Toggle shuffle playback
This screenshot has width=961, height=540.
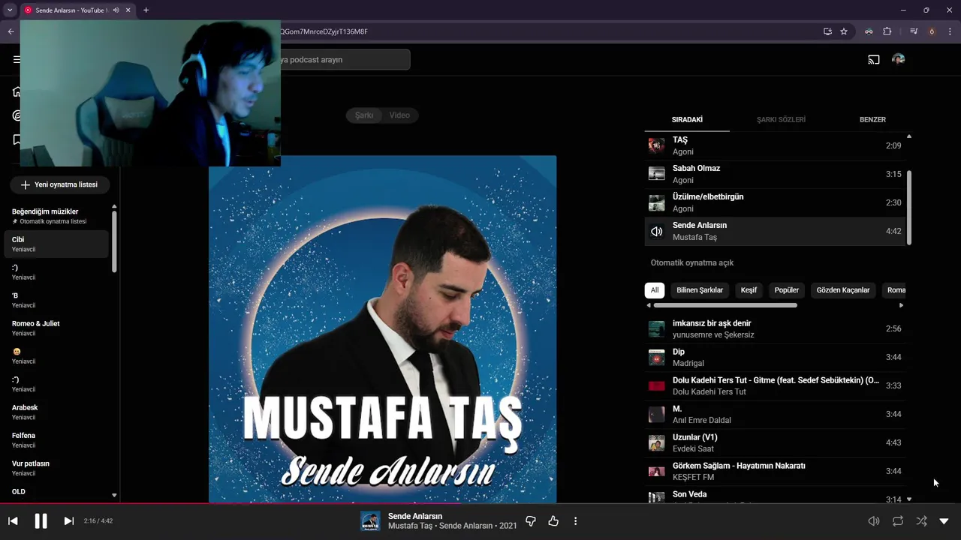(x=921, y=521)
